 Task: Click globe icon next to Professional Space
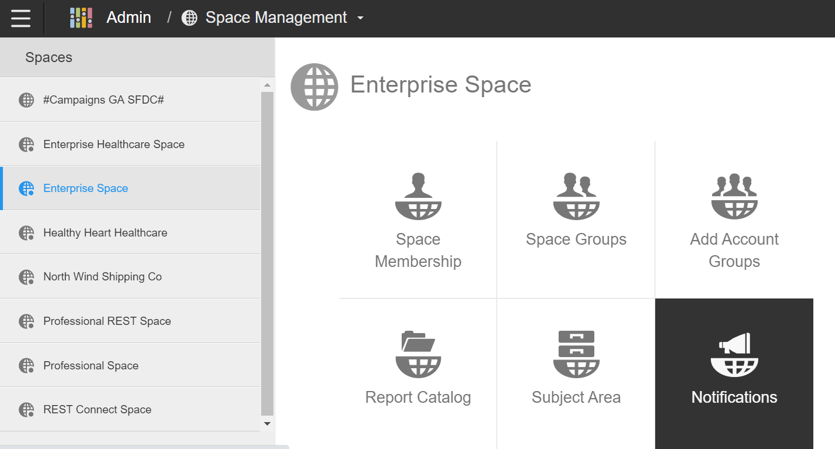tap(26, 366)
